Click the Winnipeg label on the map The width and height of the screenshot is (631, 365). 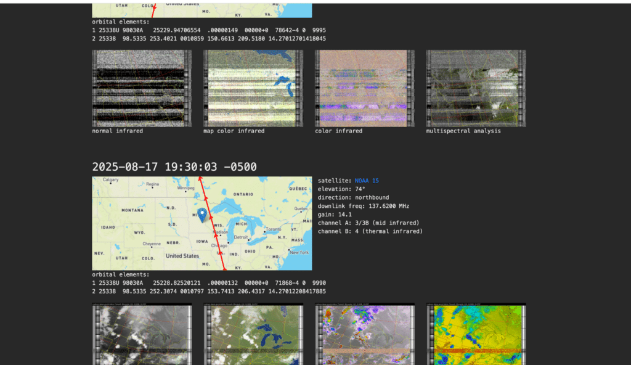coord(185,187)
